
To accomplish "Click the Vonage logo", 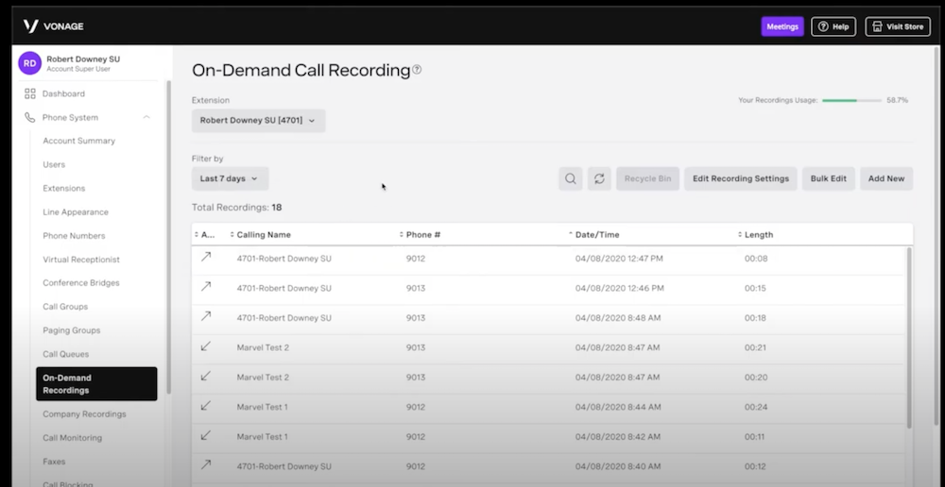I will [x=53, y=26].
